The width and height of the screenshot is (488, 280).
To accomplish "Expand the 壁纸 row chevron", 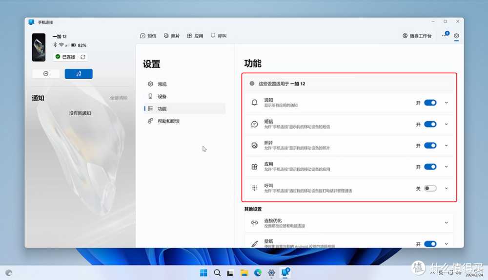I will tap(447, 244).
